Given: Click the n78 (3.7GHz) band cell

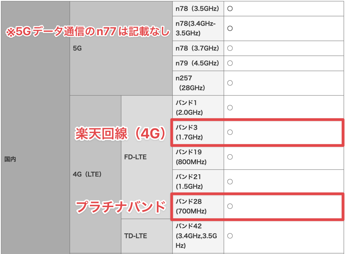Looking at the screenshot, I should click(198, 48).
